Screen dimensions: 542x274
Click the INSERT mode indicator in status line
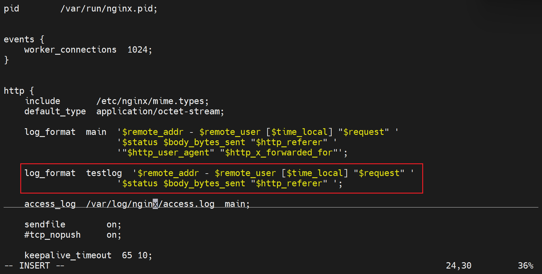(x=34, y=266)
